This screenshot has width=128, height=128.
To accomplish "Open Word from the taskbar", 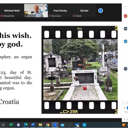I will coord(33,125).
